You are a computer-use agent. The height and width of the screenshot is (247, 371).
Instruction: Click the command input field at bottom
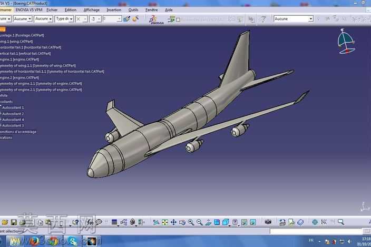coord(316,231)
